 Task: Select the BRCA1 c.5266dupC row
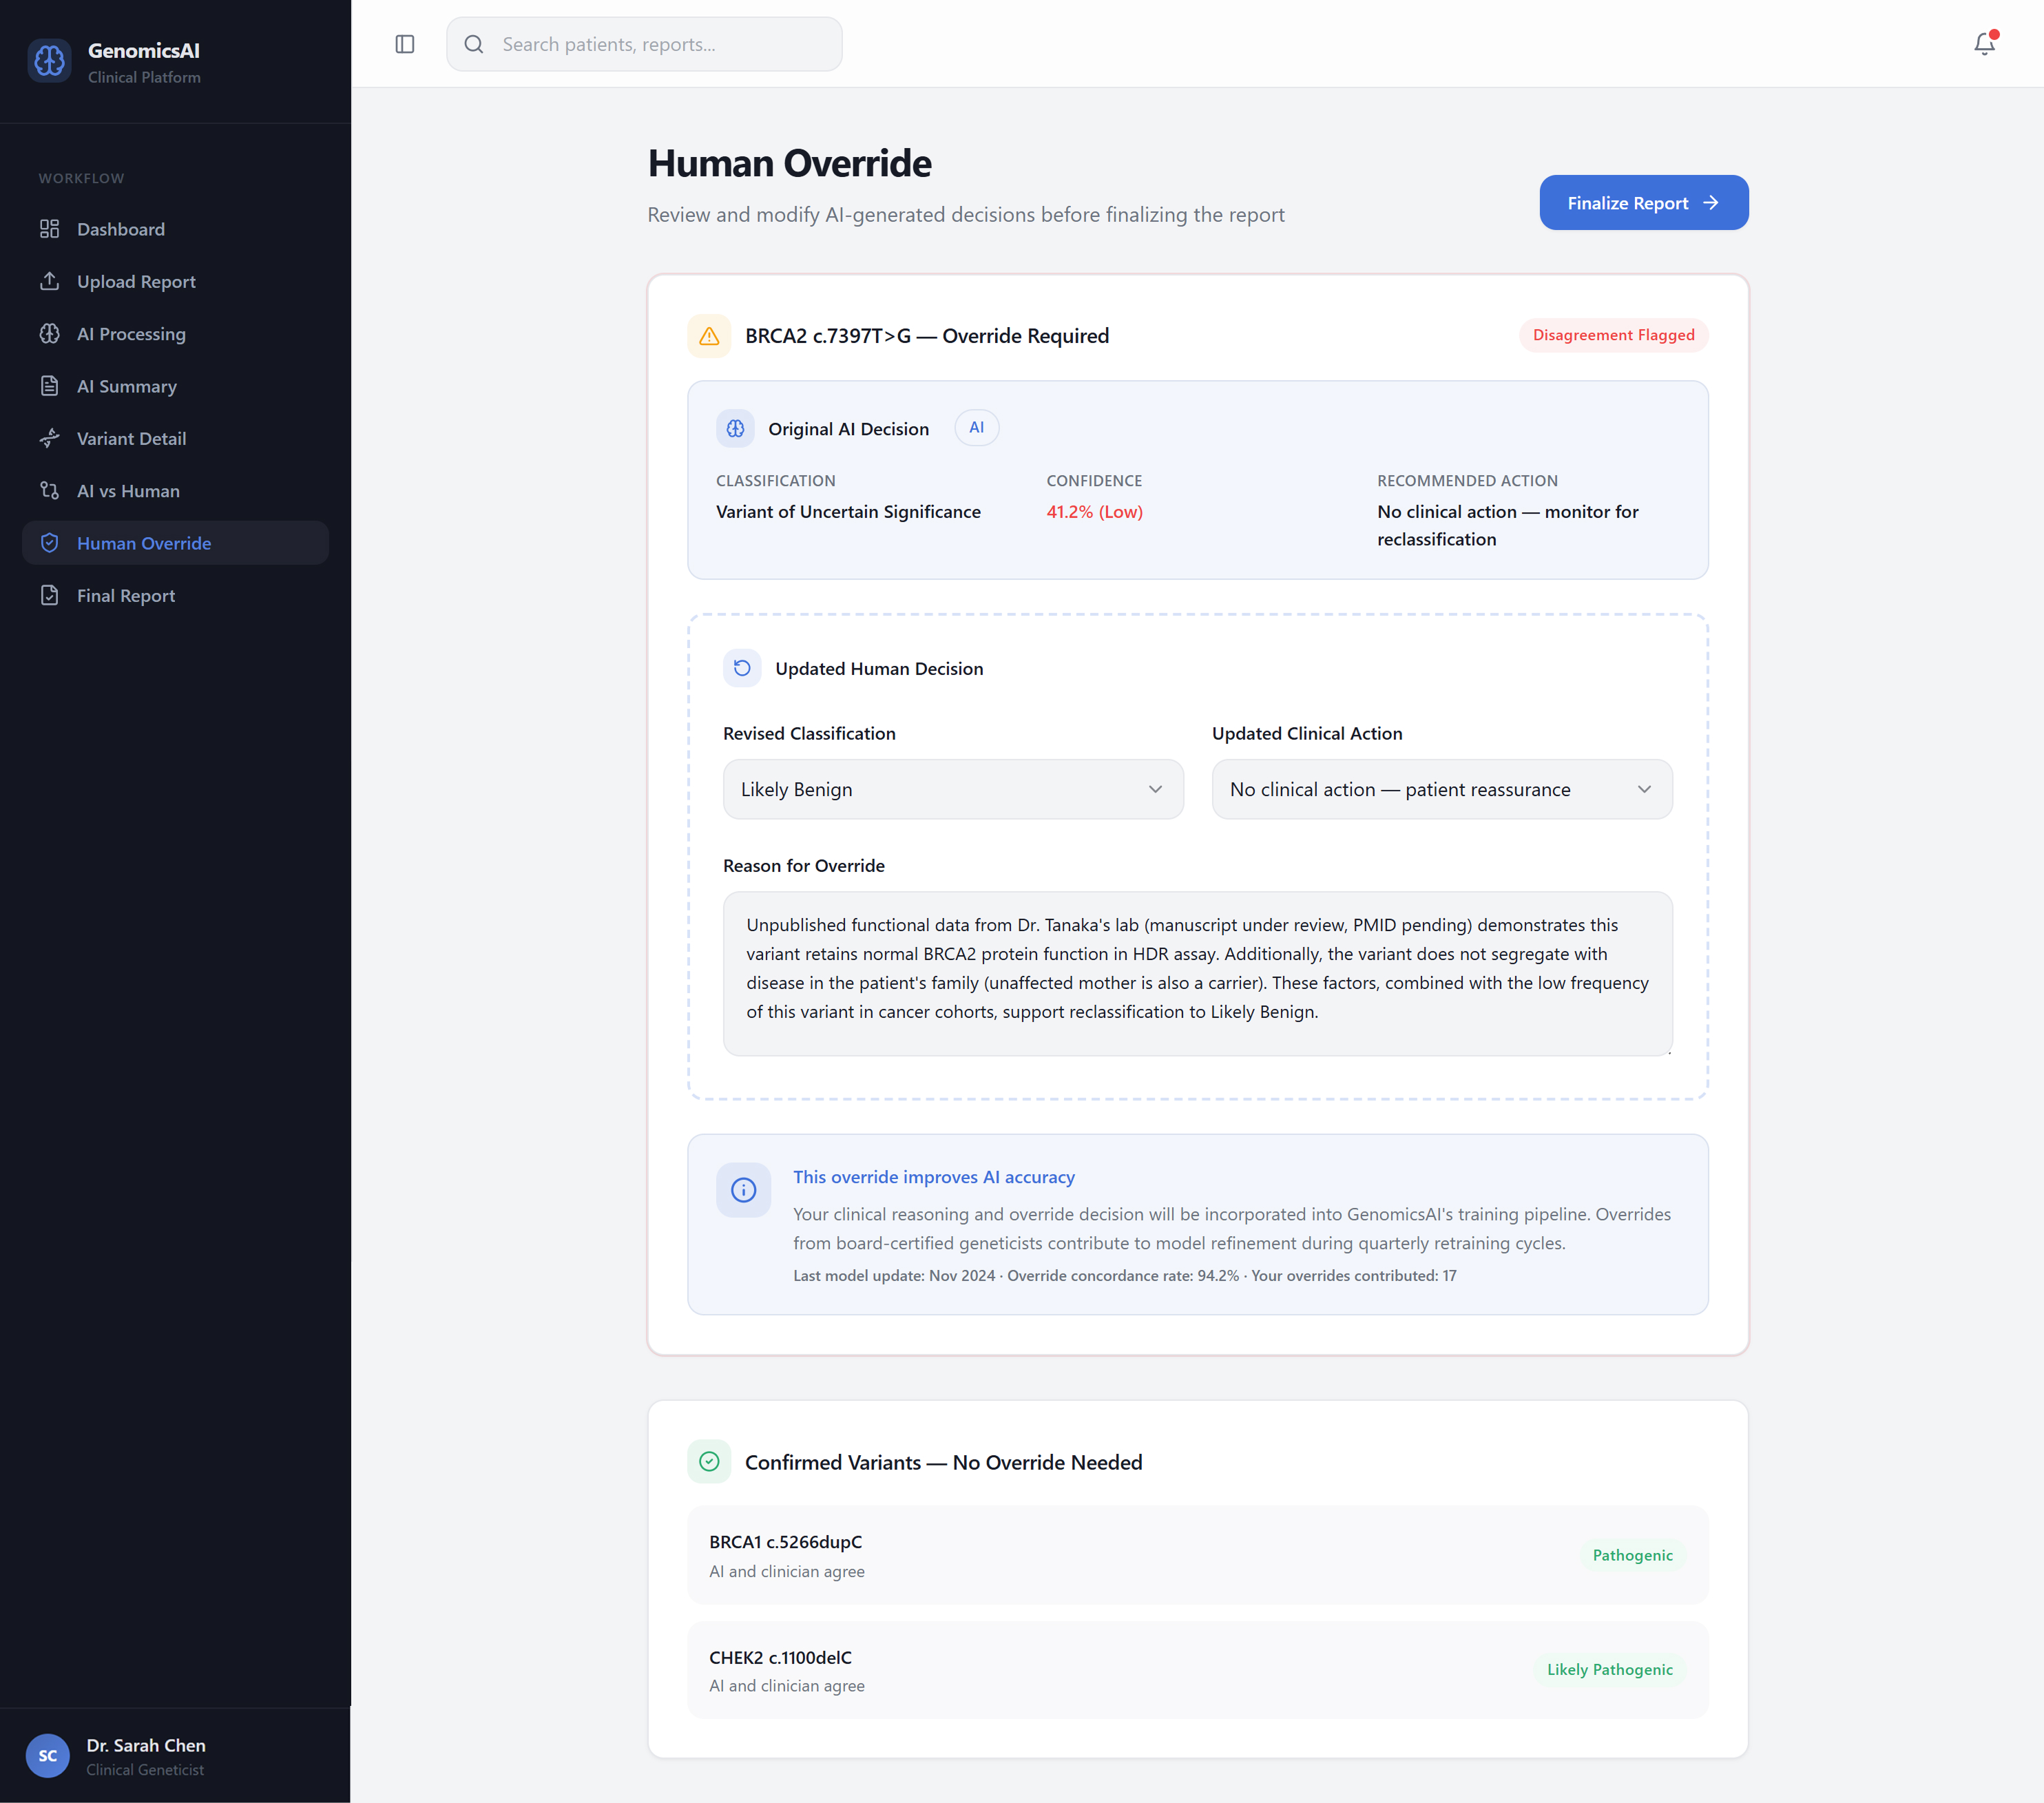coord(1197,1555)
